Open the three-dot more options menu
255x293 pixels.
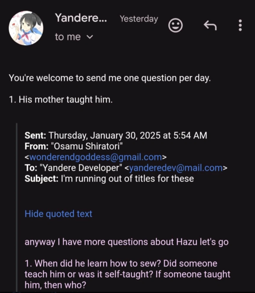pyautogui.click(x=240, y=25)
